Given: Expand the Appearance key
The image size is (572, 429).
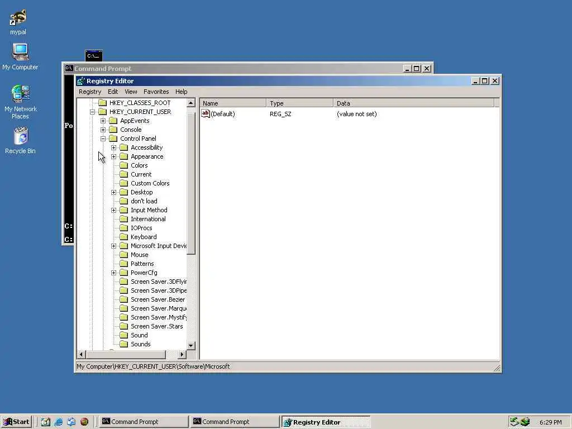Looking at the screenshot, I should point(113,156).
